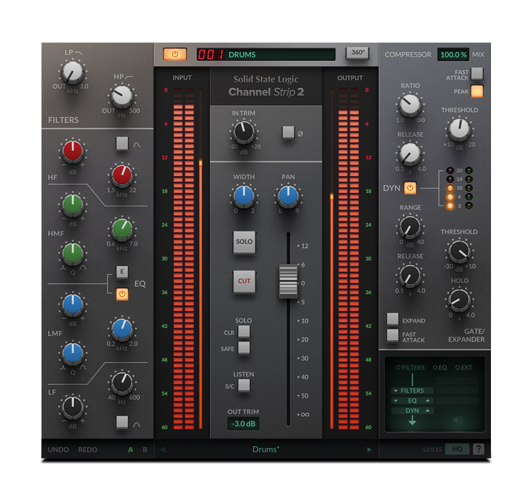Image resolution: width=532 pixels, height=502 pixels.
Task: Click the green HMF gain knob
Action: [72, 204]
